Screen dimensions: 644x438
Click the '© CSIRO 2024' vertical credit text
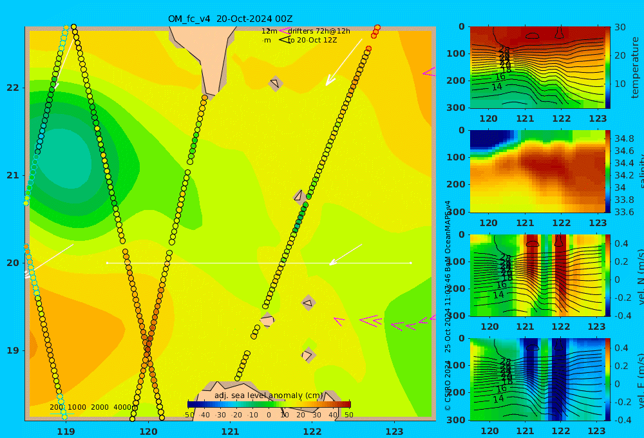point(448,386)
